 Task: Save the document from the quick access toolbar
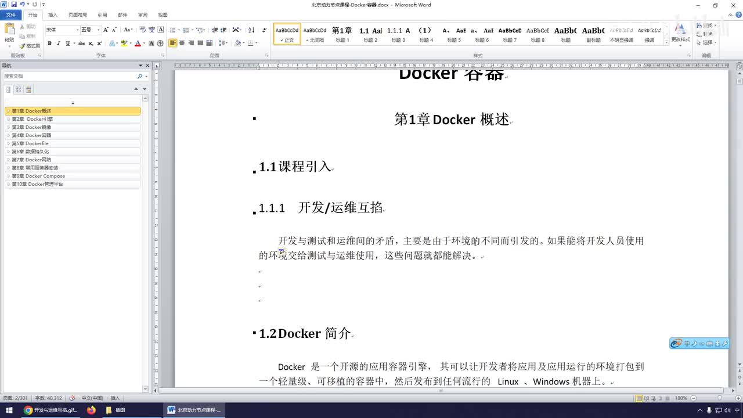pyautogui.click(x=14, y=5)
